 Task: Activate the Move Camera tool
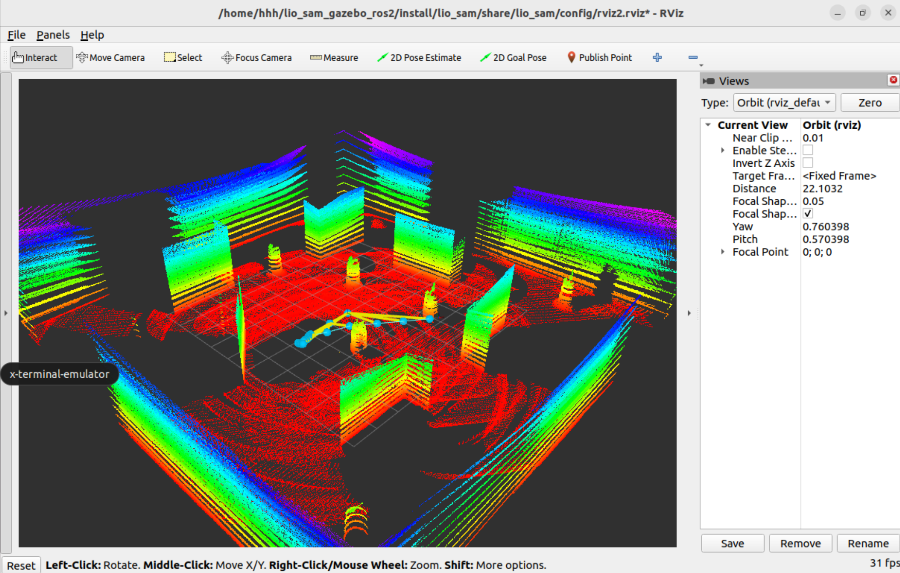[x=110, y=58]
